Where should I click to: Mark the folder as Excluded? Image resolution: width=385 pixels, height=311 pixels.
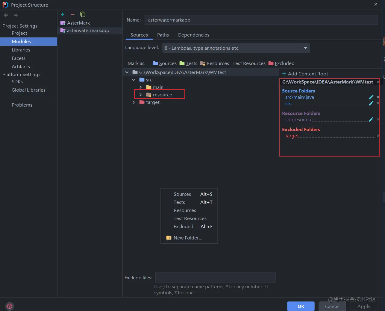tap(281, 63)
